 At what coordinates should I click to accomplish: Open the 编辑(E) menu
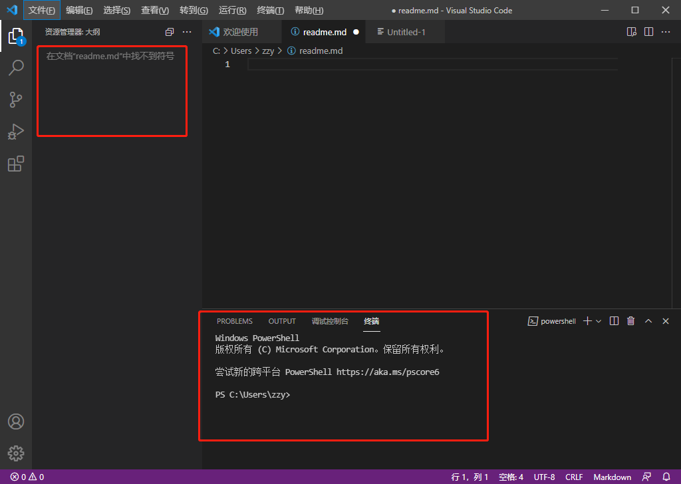79,10
